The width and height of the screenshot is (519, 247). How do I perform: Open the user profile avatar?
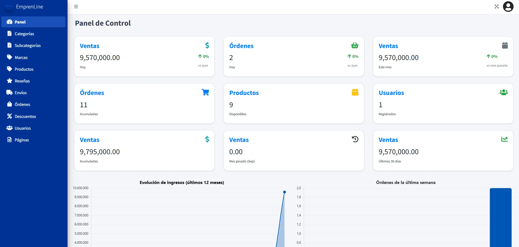tap(508, 7)
